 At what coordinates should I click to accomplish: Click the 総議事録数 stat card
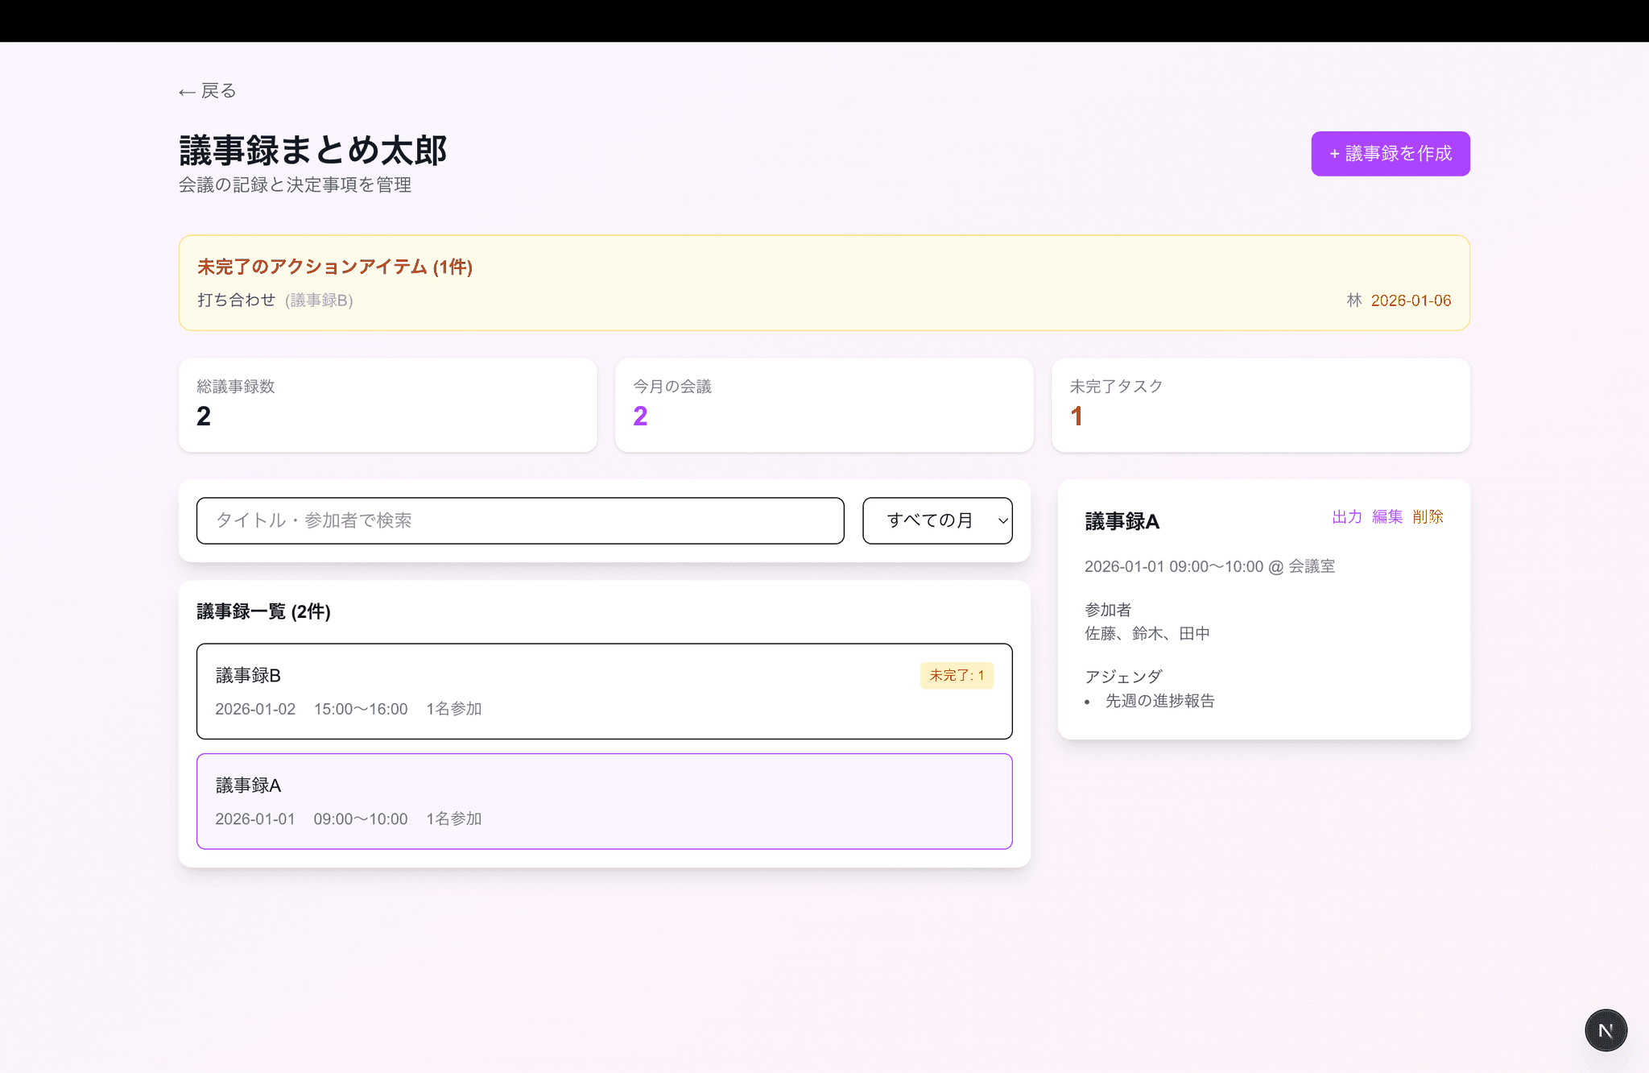(x=387, y=404)
